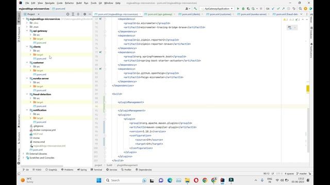Viewport: 330px width, 185px height.
Task: Open the File menu
Action: [x=27, y=3]
